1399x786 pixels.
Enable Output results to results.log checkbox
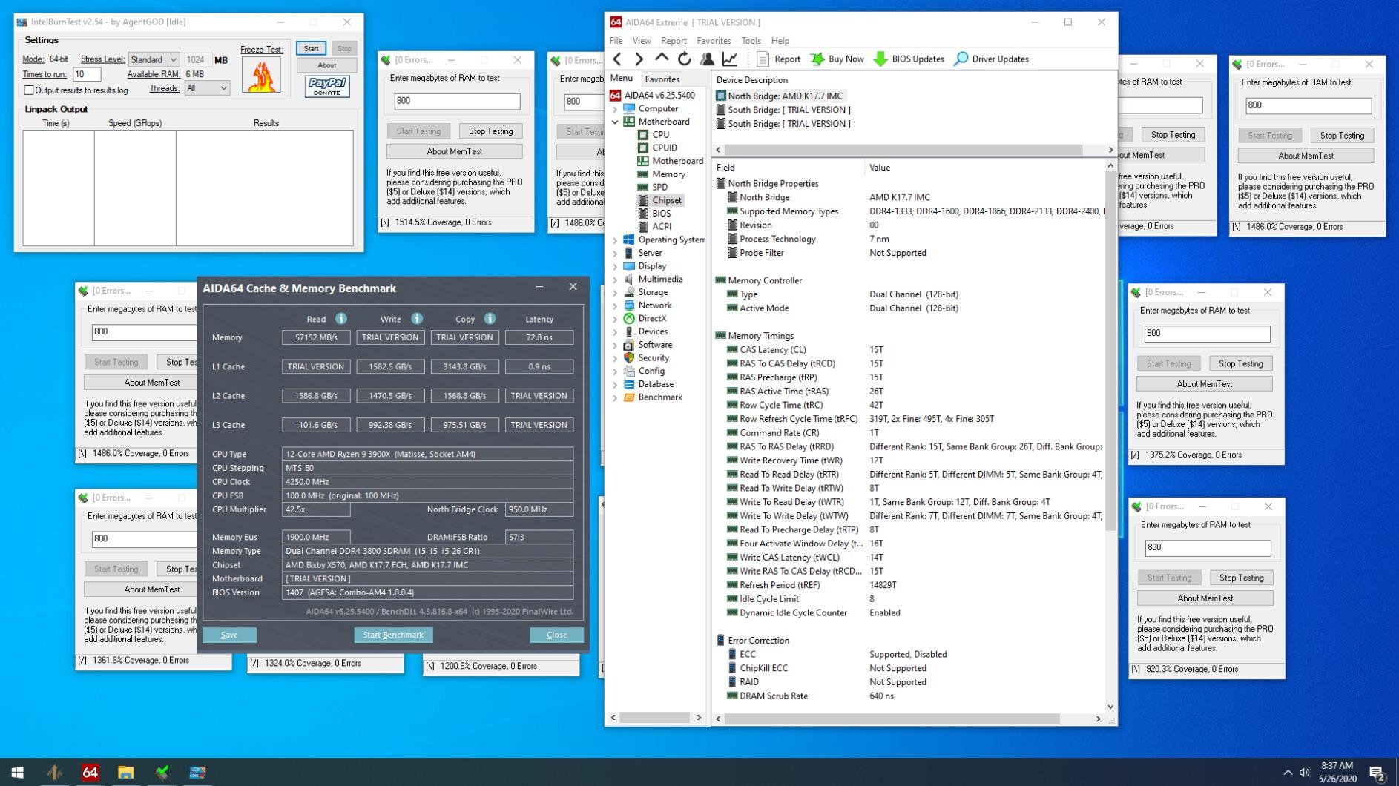click(x=29, y=90)
